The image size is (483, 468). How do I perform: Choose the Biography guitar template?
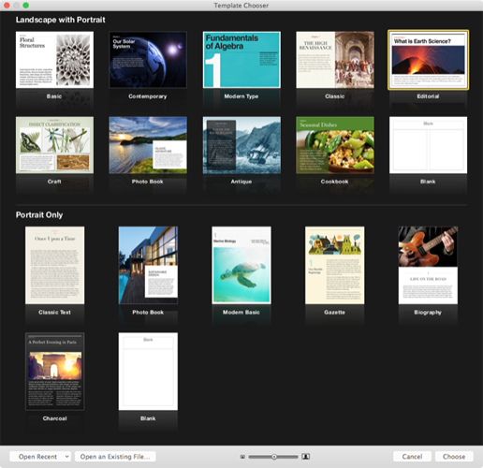(428, 265)
